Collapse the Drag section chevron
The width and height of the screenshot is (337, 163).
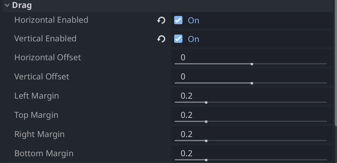(7, 5)
